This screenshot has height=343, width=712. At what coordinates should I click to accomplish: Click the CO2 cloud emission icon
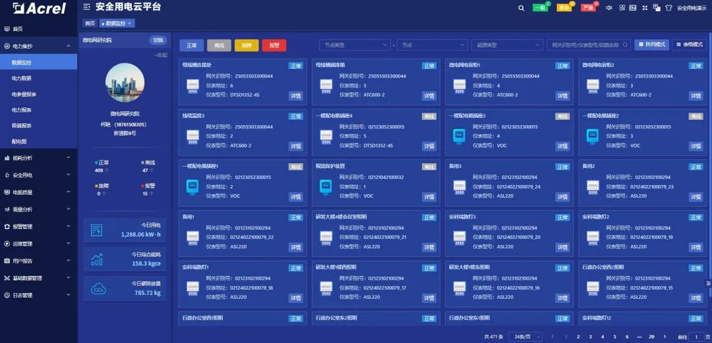(x=99, y=288)
